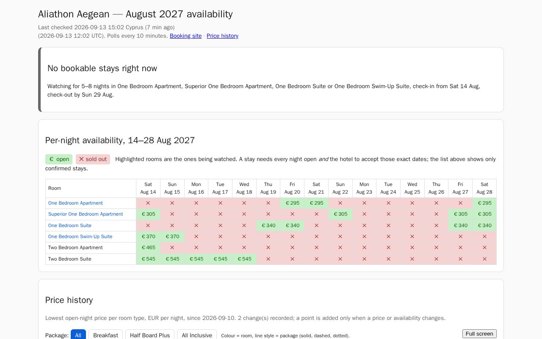Click sold-out X for Swim-Up Suite, Aug 19
This screenshot has width=542, height=339.
[268, 236]
